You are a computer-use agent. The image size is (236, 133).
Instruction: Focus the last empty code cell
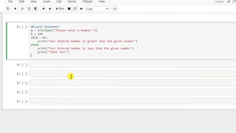coord(133,101)
